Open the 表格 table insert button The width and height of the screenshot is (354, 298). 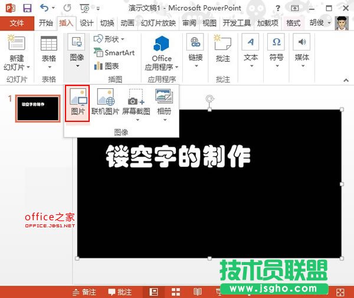[49, 52]
